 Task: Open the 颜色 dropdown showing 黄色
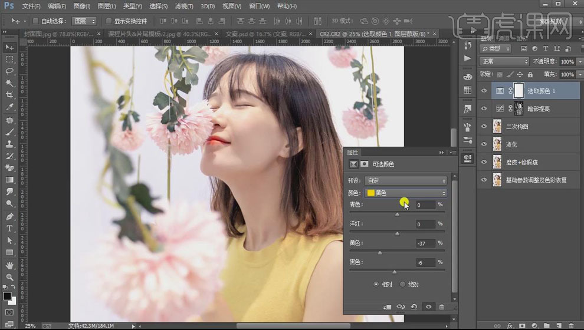(x=406, y=193)
